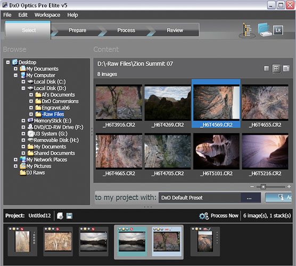The width and height of the screenshot is (296, 266).
Task: Click the DxO Default Preset field
Action: 200,197
